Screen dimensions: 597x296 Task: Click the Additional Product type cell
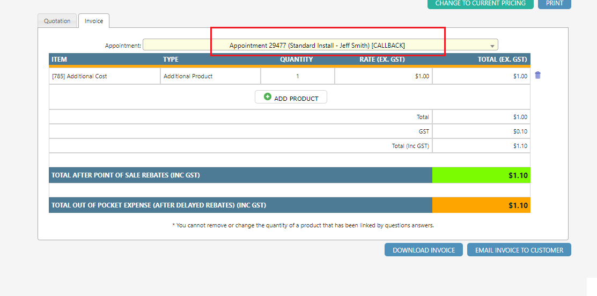[x=210, y=76]
